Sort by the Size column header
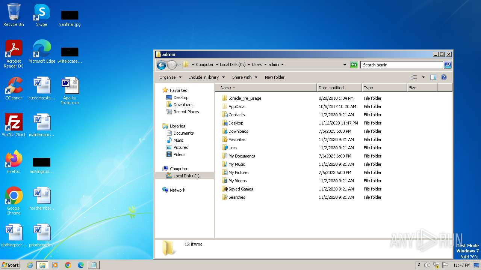The width and height of the screenshot is (481, 270). [x=422, y=88]
